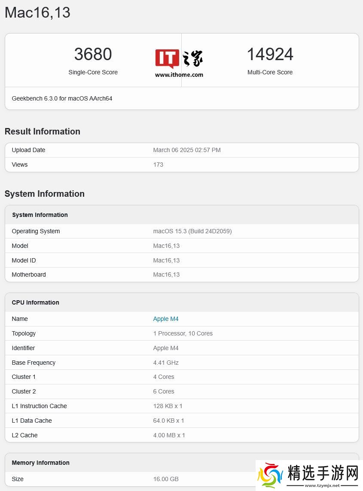
Task: Open the blue Apple M4 processor link
Action: click(165, 319)
